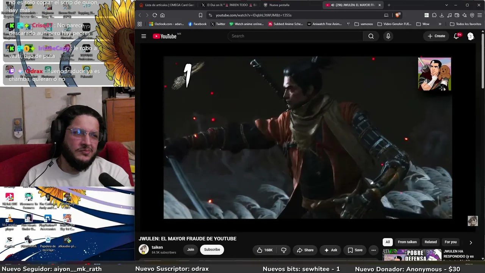Click the Ask button under video
Image resolution: width=485 pixels, height=273 pixels.
330,250
